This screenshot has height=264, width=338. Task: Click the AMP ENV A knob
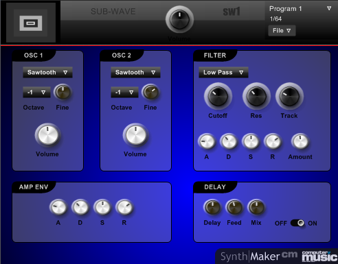[58, 207]
